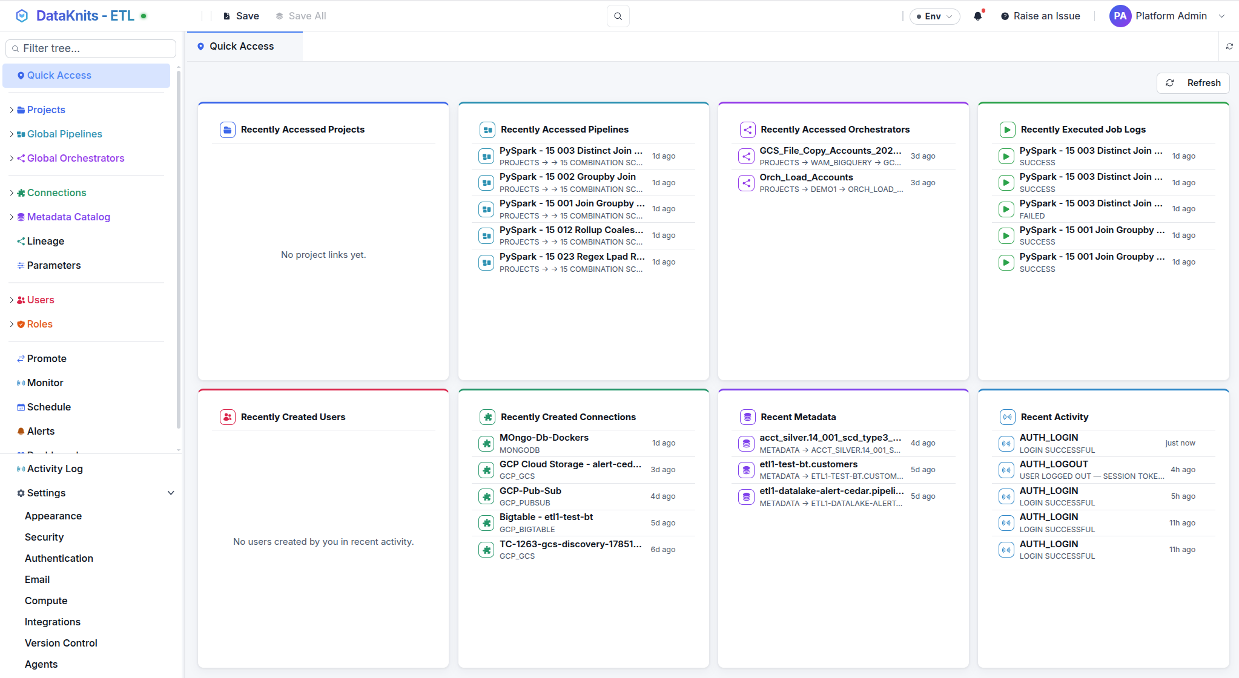
Task: Expand the Metadata Catalog tree node
Action: tap(12, 217)
